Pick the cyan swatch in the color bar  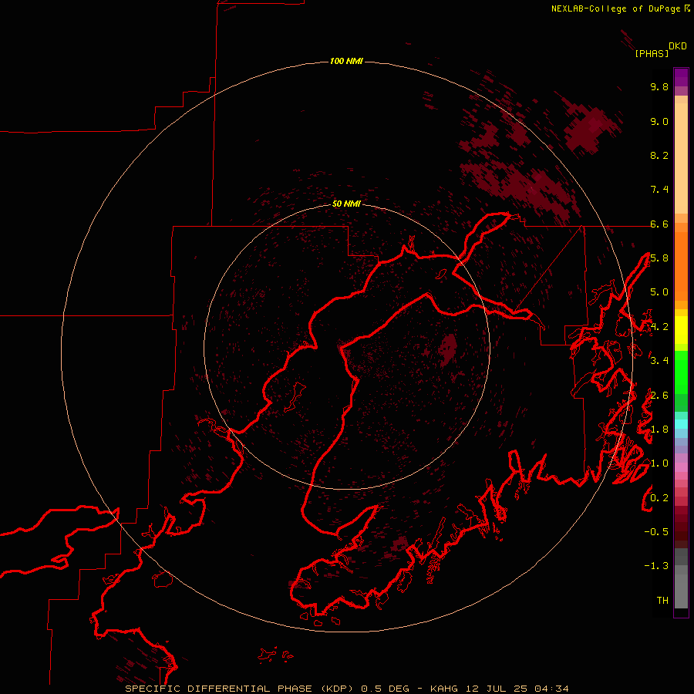coord(681,424)
